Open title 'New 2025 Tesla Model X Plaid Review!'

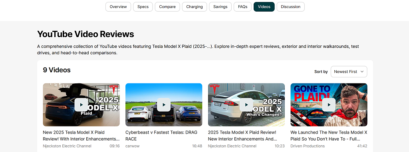pyautogui.click(x=81, y=136)
